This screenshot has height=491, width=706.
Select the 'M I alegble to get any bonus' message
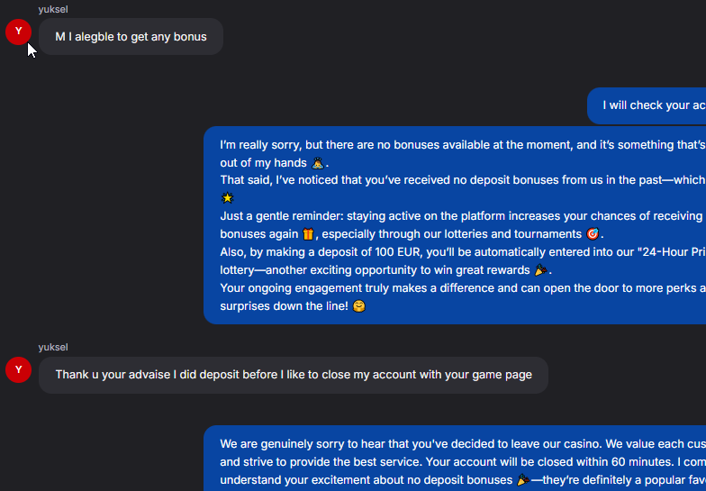pyautogui.click(x=131, y=36)
